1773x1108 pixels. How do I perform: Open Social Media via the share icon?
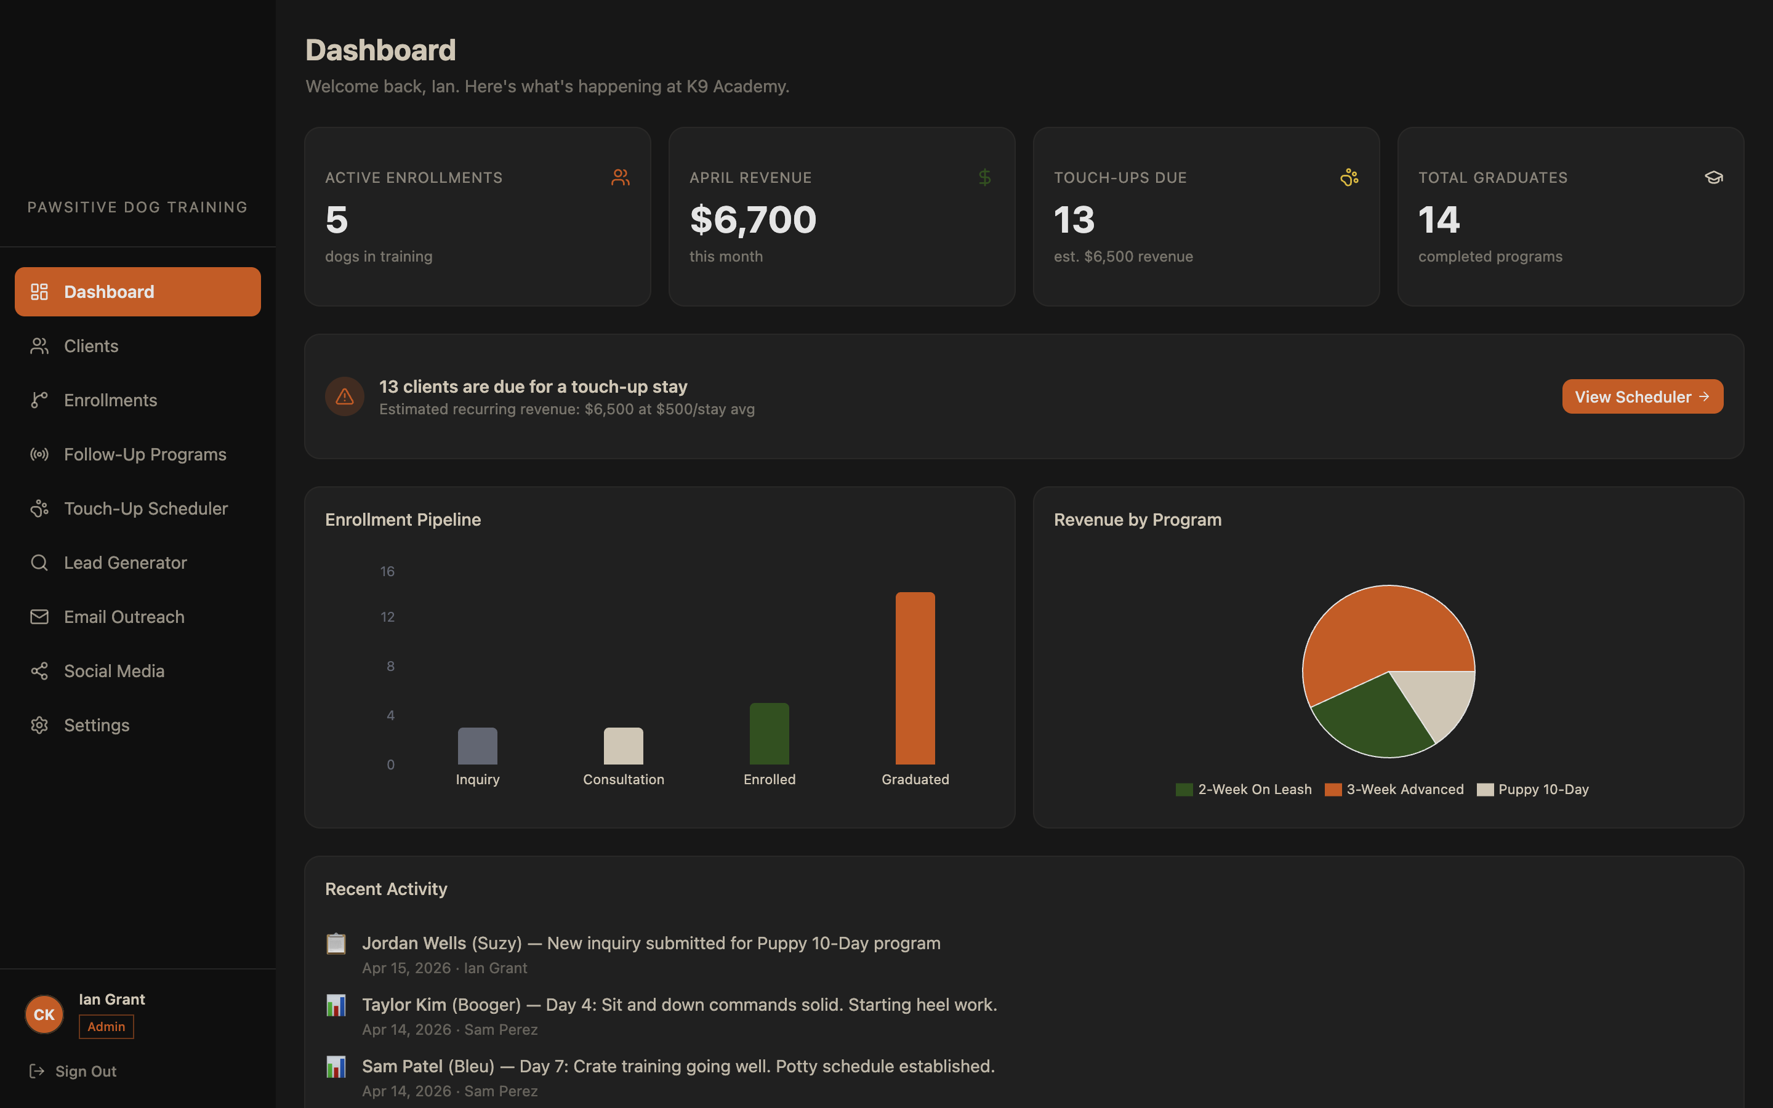[x=39, y=670]
